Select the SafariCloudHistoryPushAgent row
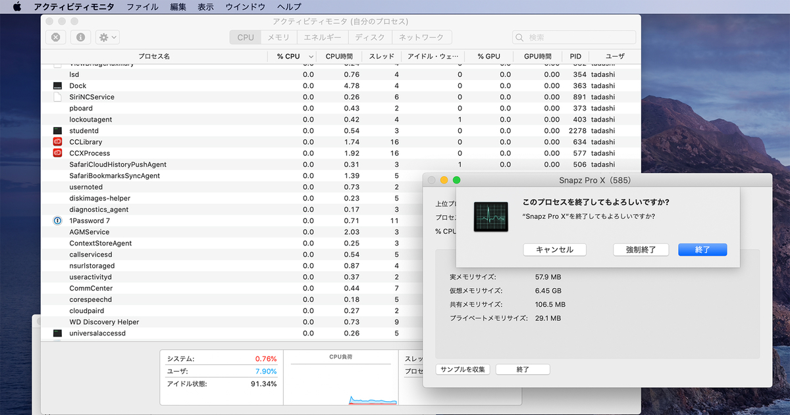 pyautogui.click(x=340, y=164)
